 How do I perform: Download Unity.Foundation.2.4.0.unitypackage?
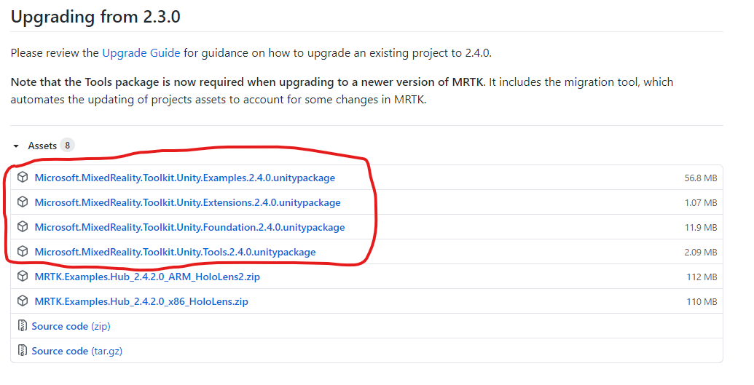tap(189, 227)
